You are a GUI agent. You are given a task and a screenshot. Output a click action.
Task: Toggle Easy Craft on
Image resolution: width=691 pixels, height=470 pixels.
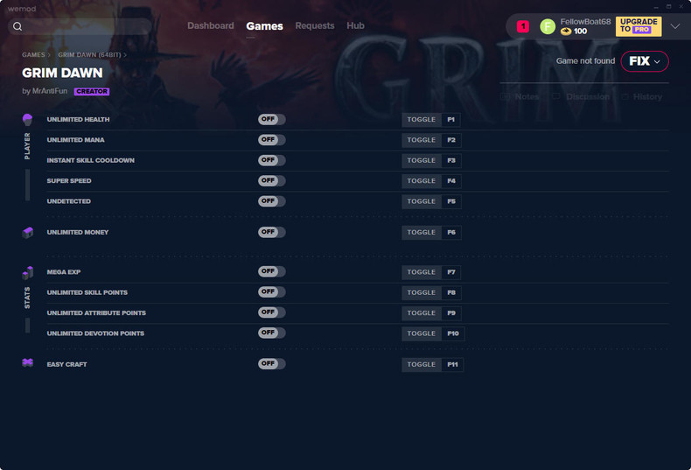pos(272,364)
